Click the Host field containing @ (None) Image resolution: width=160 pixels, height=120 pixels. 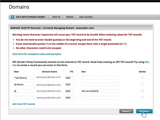(x=24, y=84)
